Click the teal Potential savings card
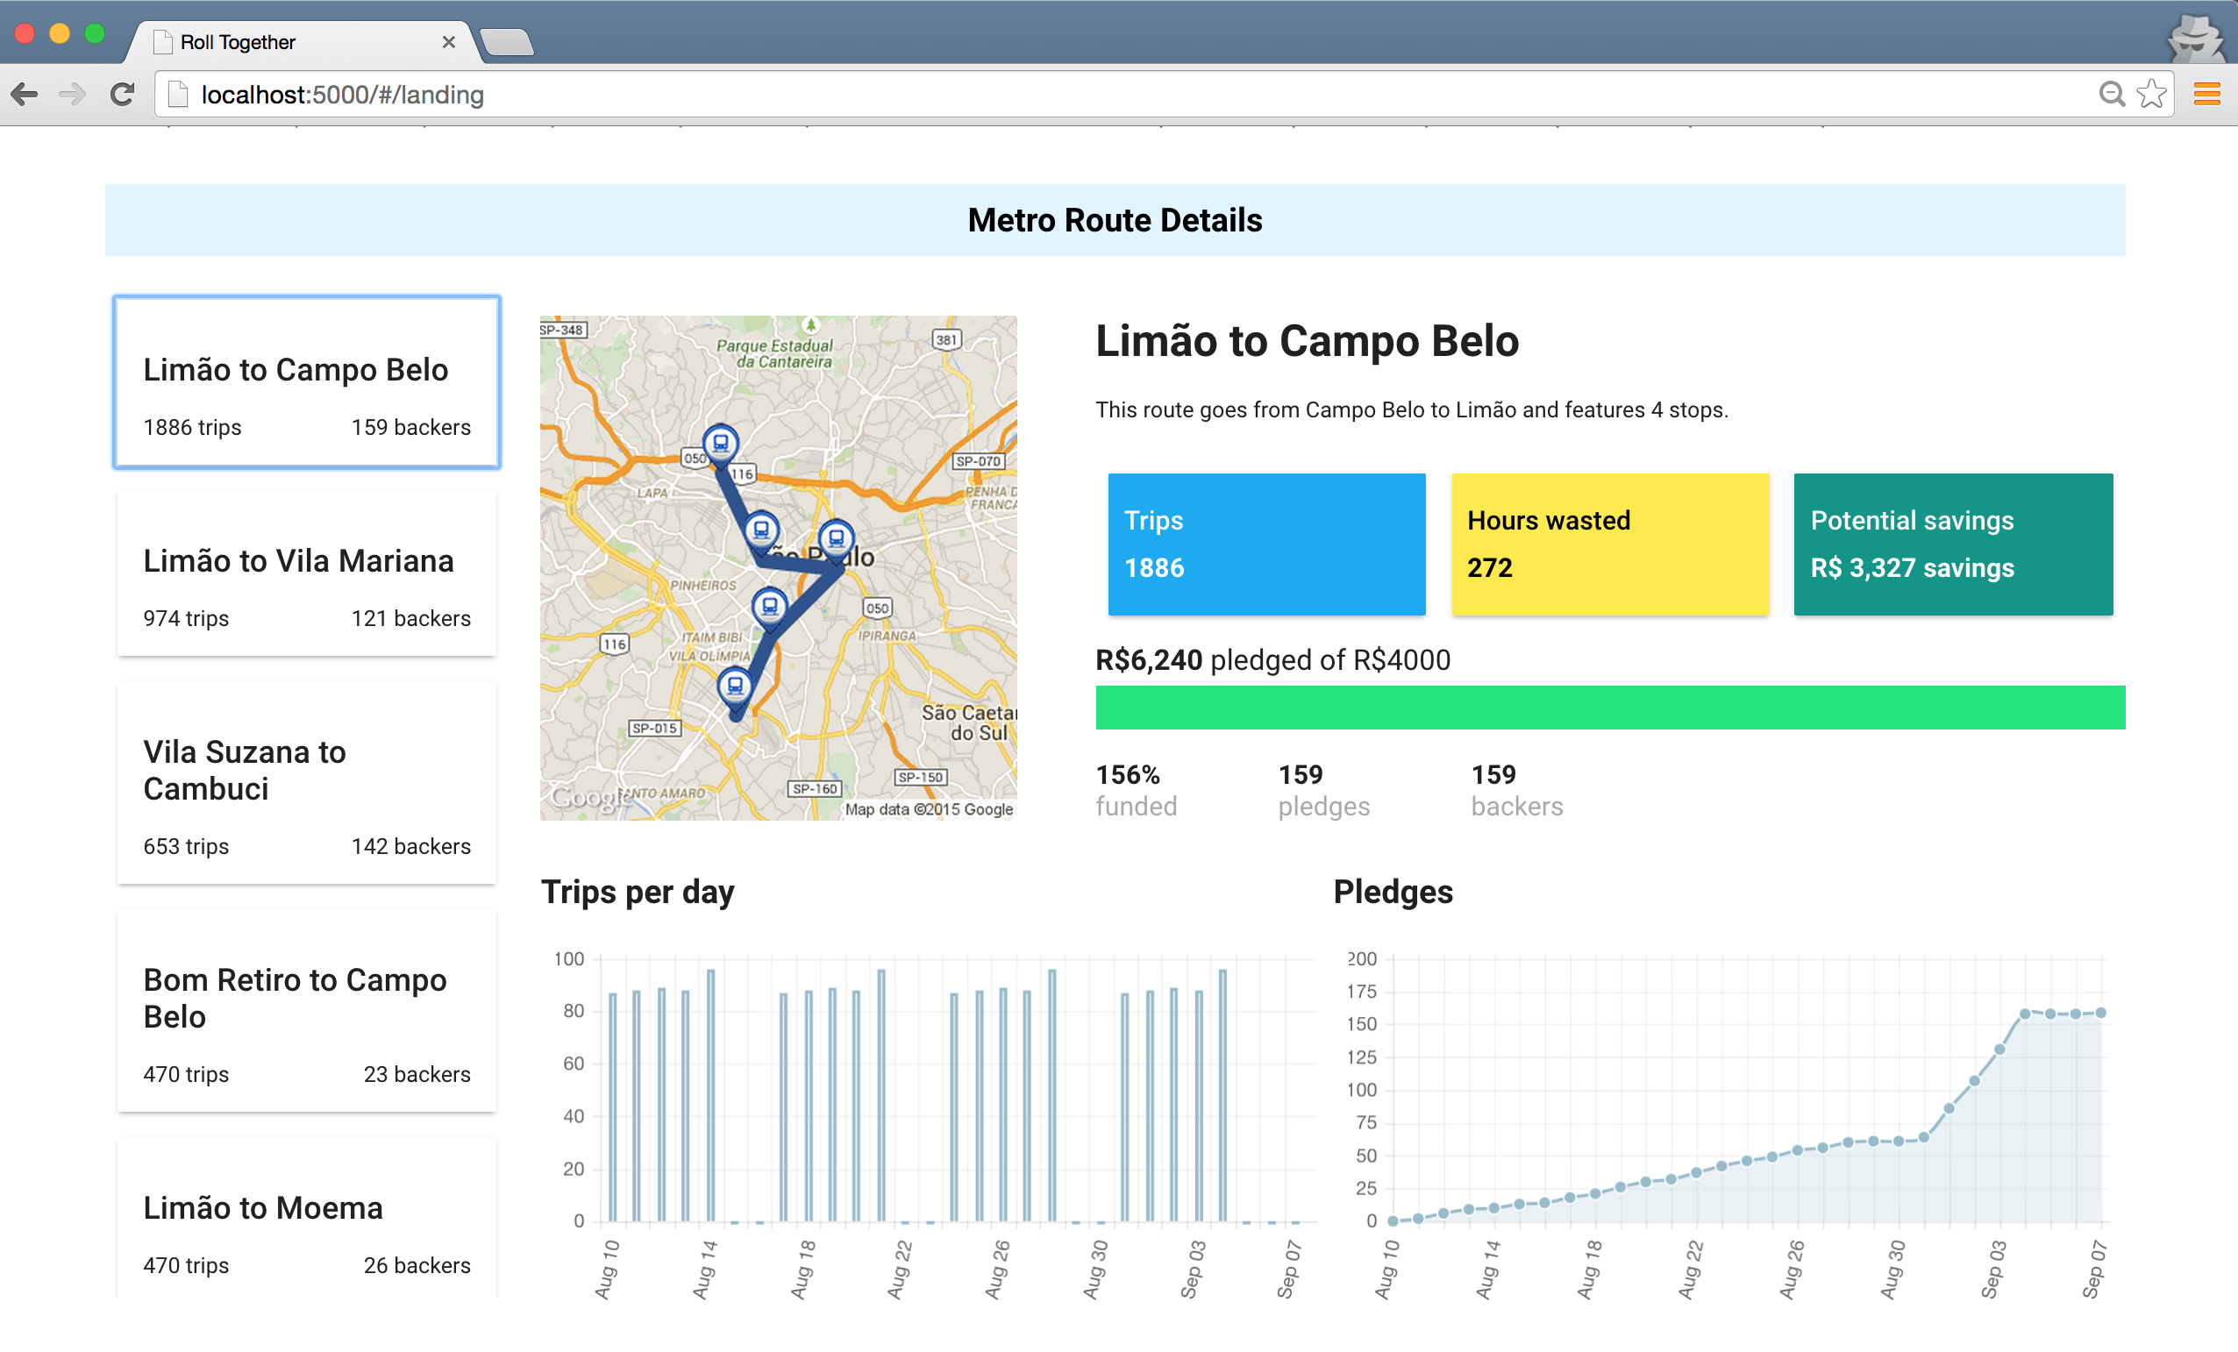The height and width of the screenshot is (1352, 2238). [1953, 544]
